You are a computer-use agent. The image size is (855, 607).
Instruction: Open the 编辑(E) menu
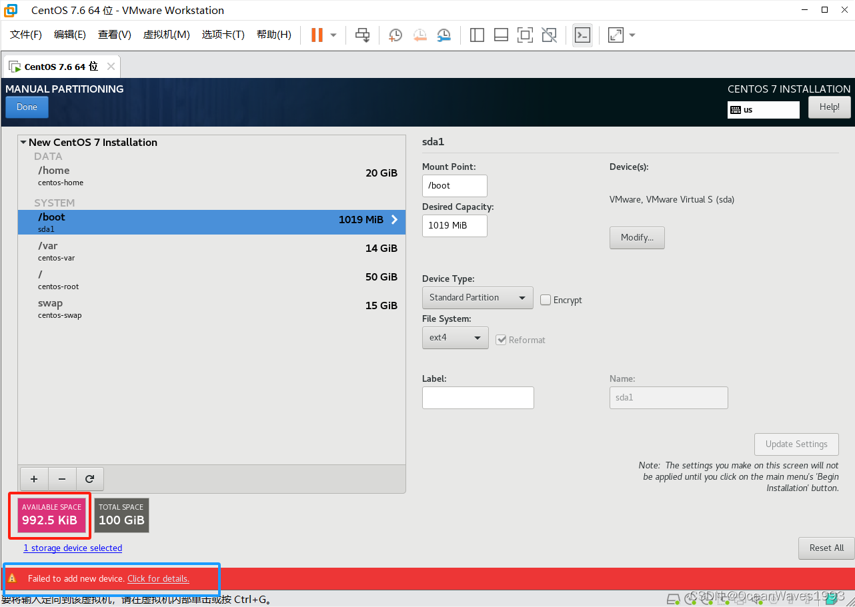pos(70,35)
